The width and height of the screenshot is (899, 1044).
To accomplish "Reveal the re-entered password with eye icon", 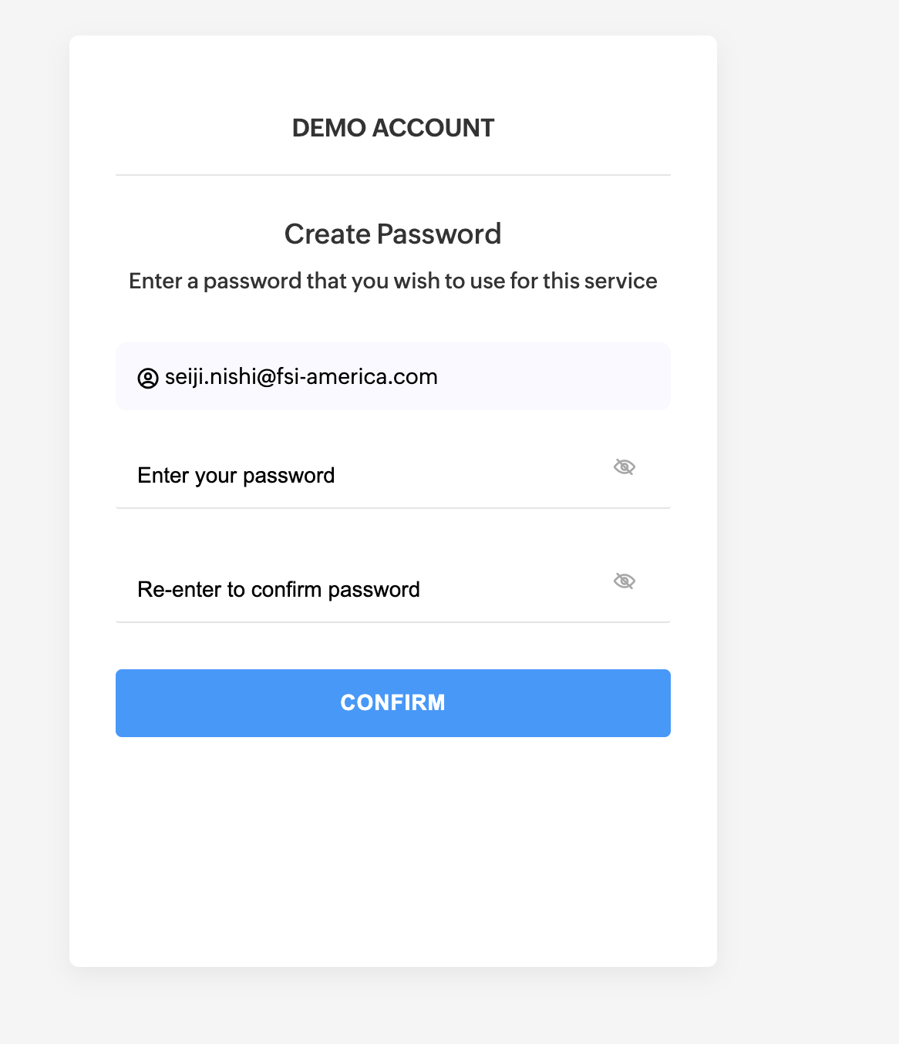I will [624, 581].
